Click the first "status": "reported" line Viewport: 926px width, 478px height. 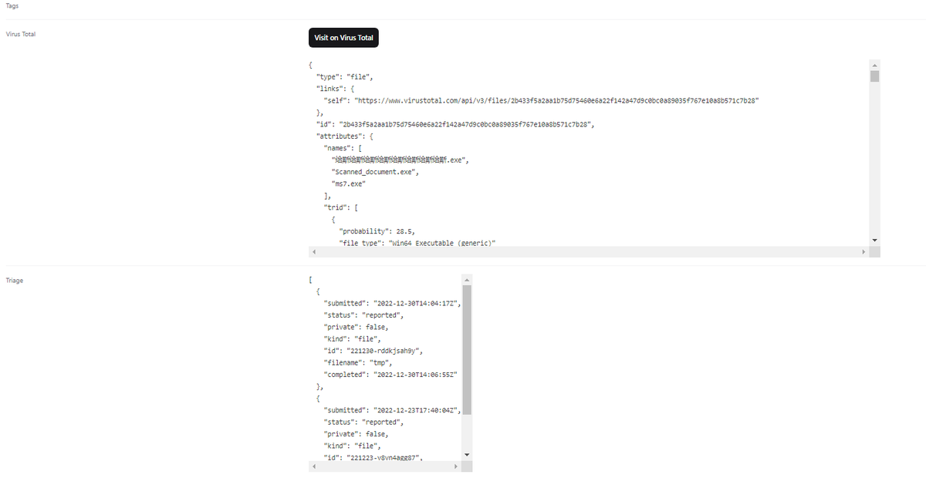tap(364, 315)
